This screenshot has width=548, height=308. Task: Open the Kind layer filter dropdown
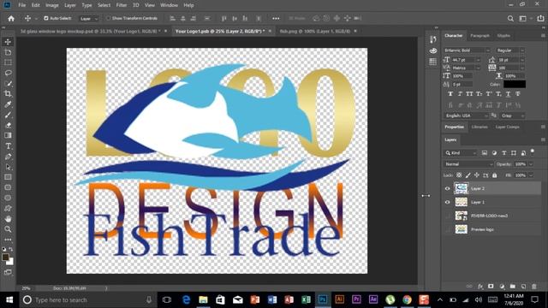coord(461,153)
